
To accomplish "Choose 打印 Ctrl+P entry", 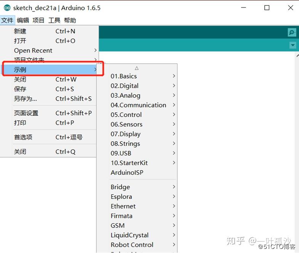I will click(49, 122).
